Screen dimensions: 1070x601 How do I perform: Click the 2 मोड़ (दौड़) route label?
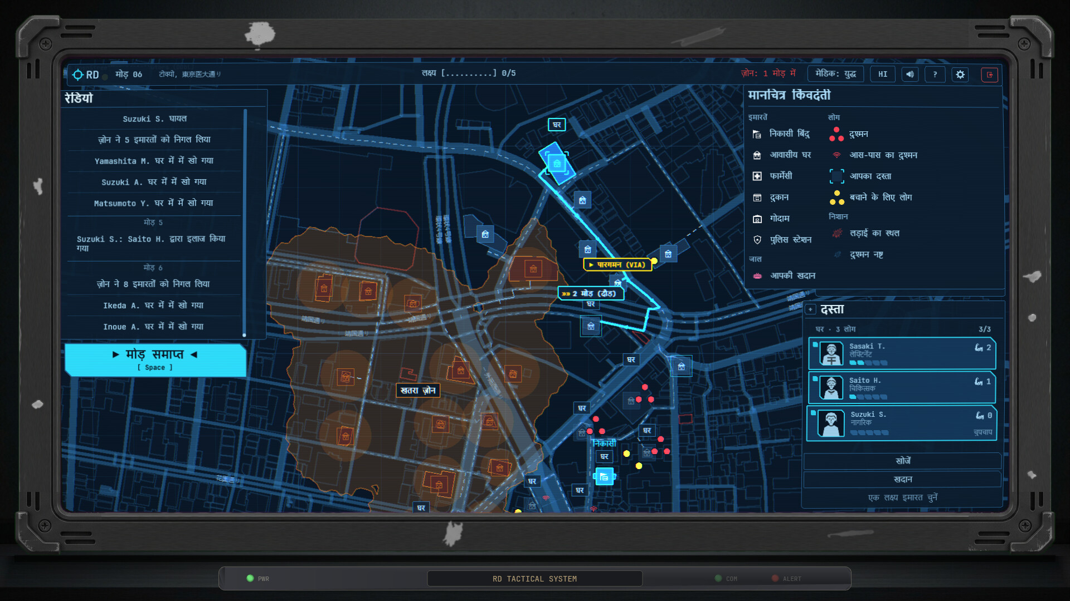click(x=590, y=293)
